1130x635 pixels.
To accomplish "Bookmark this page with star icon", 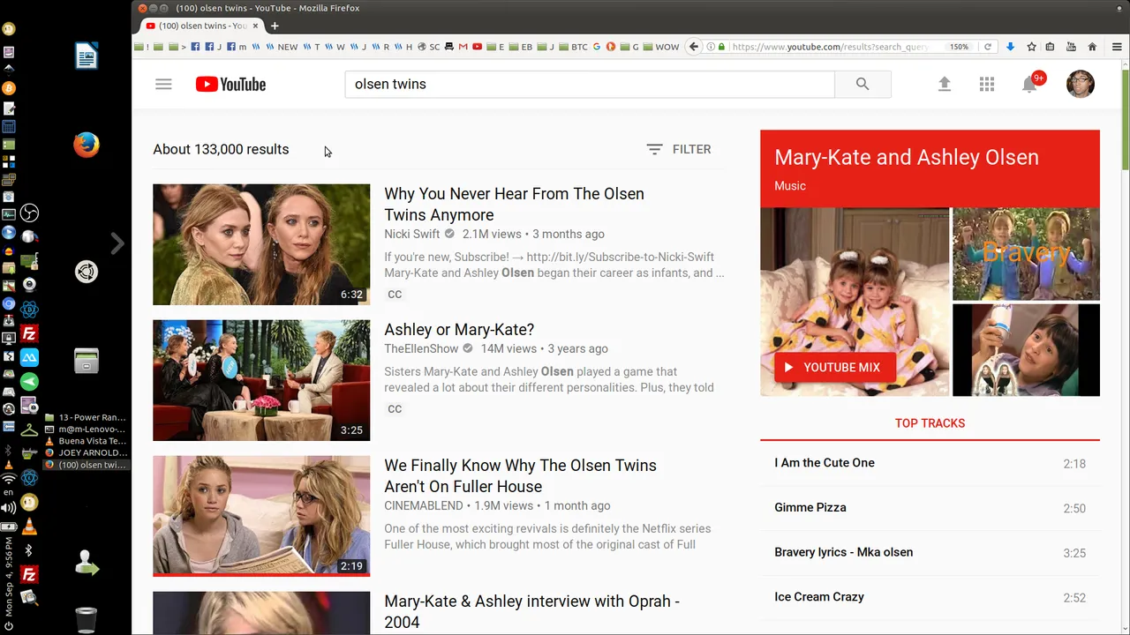I will tap(1031, 47).
